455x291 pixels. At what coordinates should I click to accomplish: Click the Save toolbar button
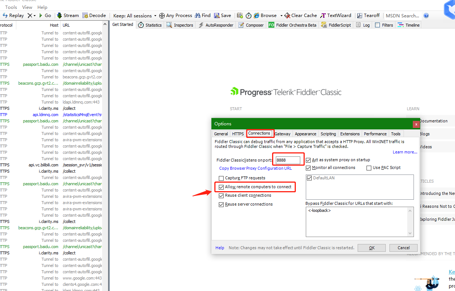point(223,16)
